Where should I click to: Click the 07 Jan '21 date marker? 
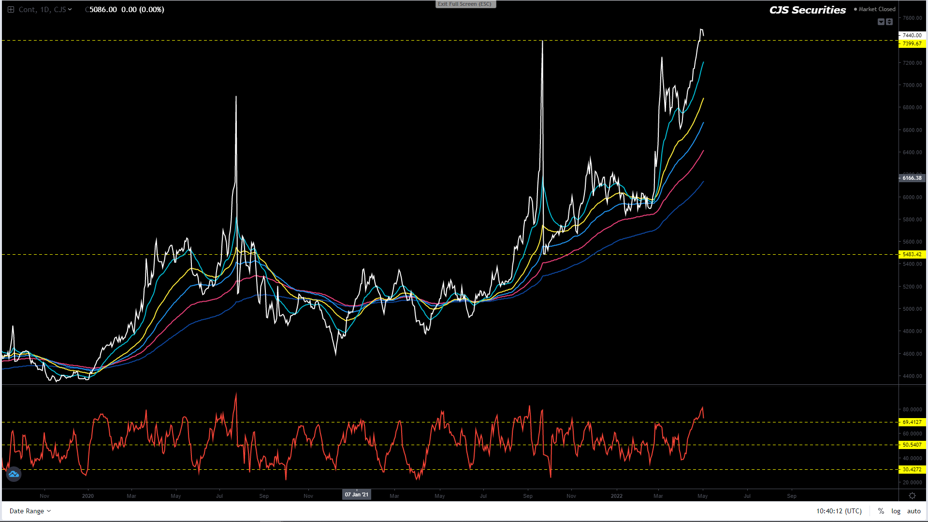[357, 494]
